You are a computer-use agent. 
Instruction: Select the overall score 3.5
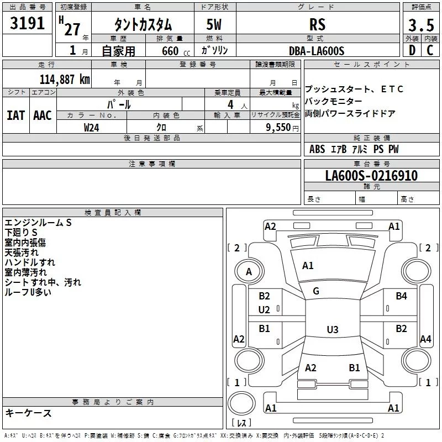click(421, 25)
